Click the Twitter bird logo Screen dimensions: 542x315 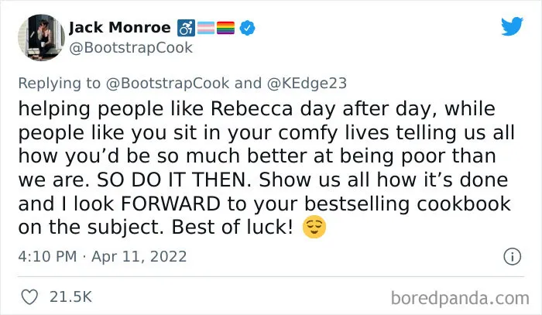pyautogui.click(x=513, y=26)
